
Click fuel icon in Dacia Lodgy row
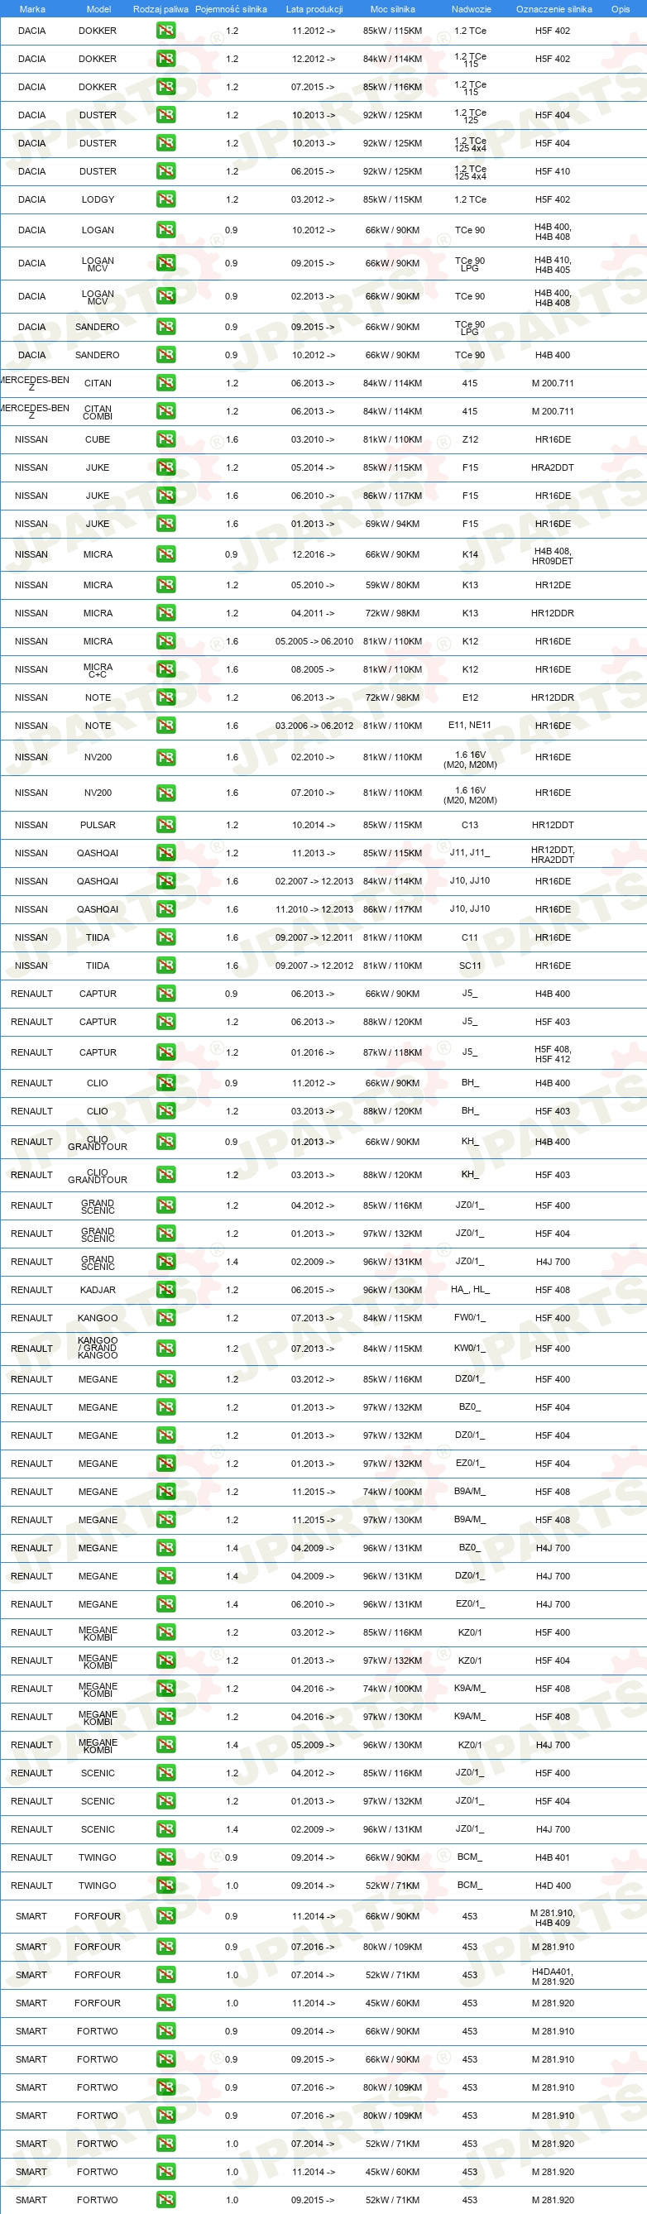[x=165, y=199]
